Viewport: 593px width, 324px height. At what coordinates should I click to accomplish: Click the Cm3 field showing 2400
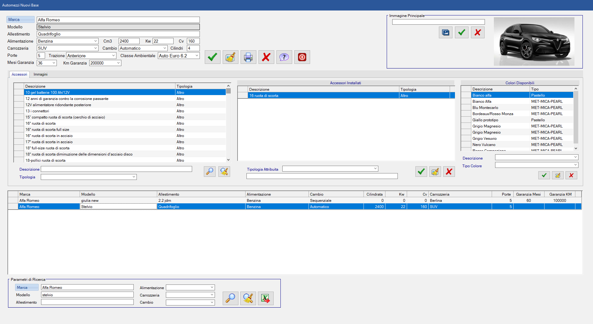(129, 41)
